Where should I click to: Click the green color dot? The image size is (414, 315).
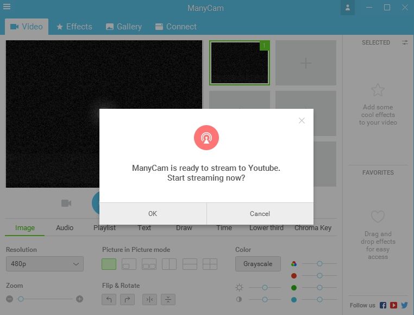(x=294, y=288)
